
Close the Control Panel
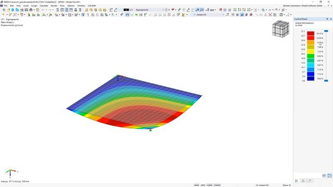point(331,19)
